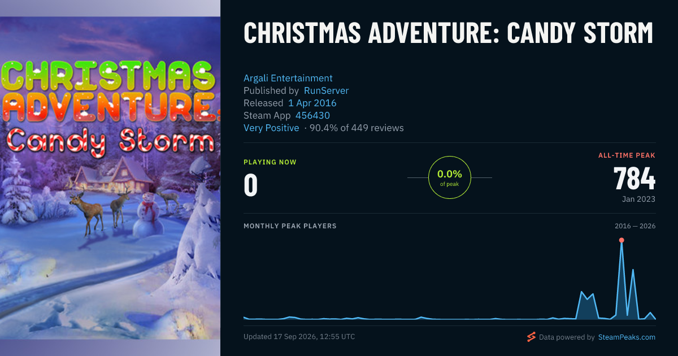Image resolution: width=678 pixels, height=356 pixels.
Task: Open the Argali Entertainment developer link
Action: (x=288, y=78)
